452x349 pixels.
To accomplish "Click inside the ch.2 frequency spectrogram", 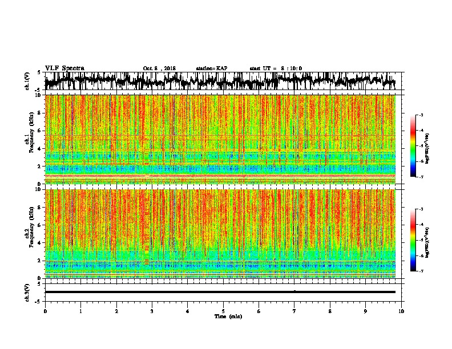I will pyautogui.click(x=220, y=234).
